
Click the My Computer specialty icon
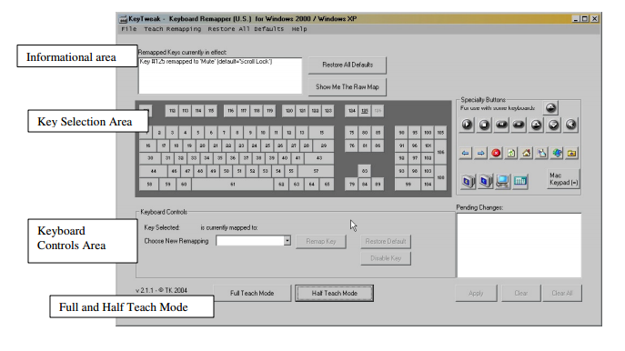coord(502,181)
